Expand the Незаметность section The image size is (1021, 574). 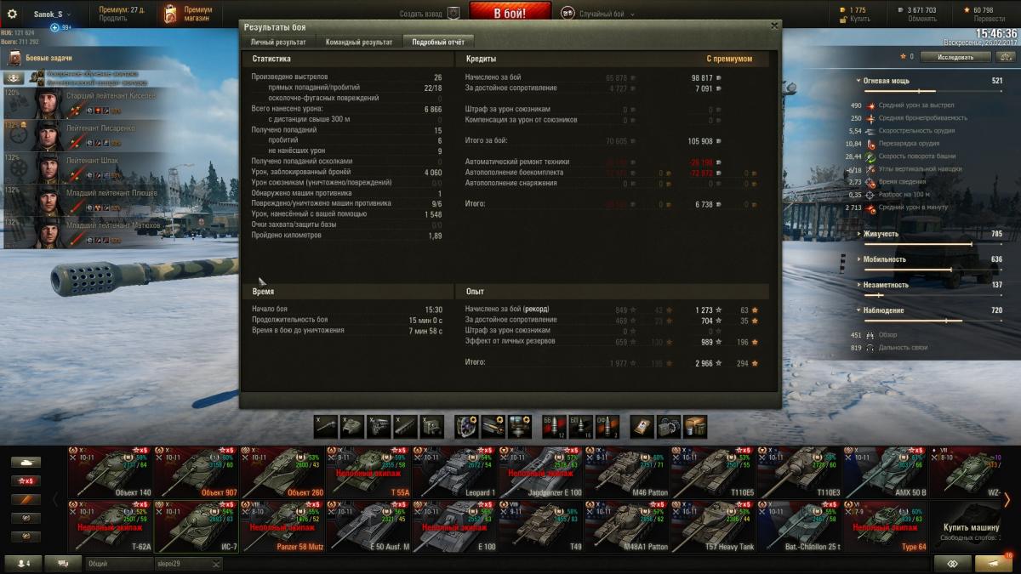(x=858, y=285)
